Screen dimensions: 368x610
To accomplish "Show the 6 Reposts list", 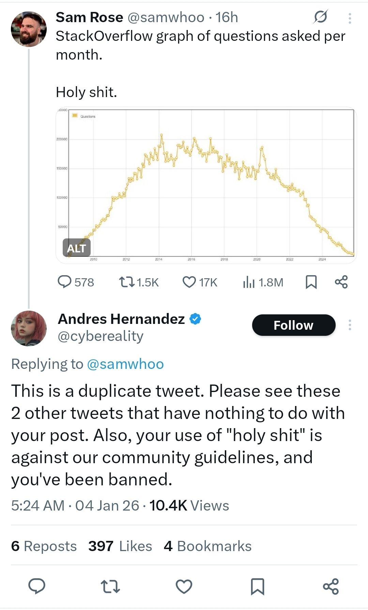I will (x=44, y=546).
